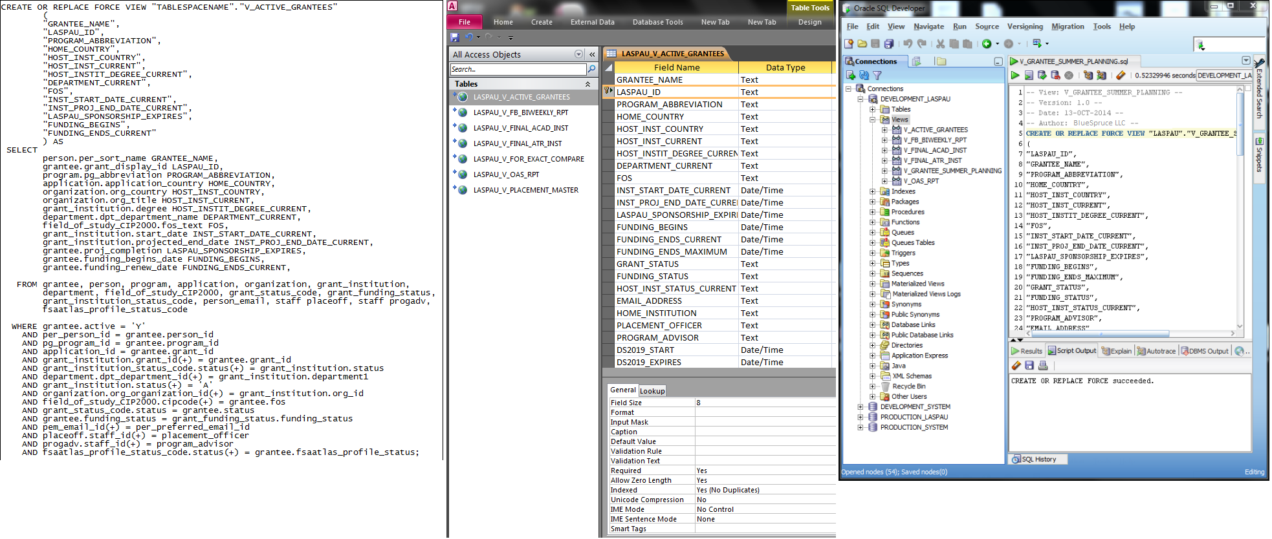
Task: Open the Migration menu in SQL Developer
Action: point(1068,26)
